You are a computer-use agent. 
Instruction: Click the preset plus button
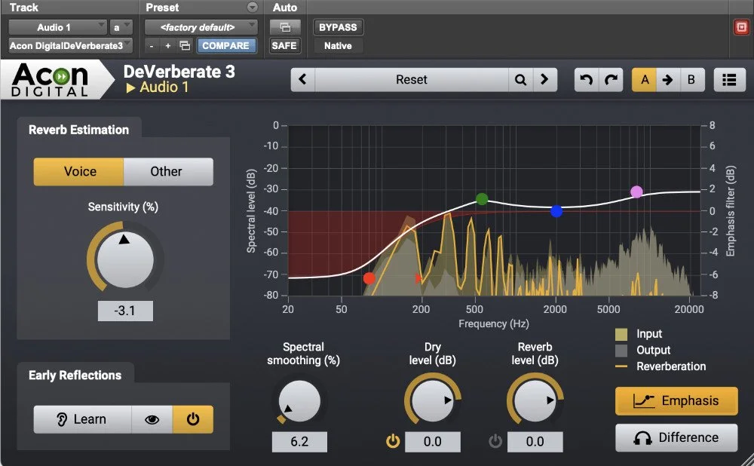pyautogui.click(x=168, y=46)
